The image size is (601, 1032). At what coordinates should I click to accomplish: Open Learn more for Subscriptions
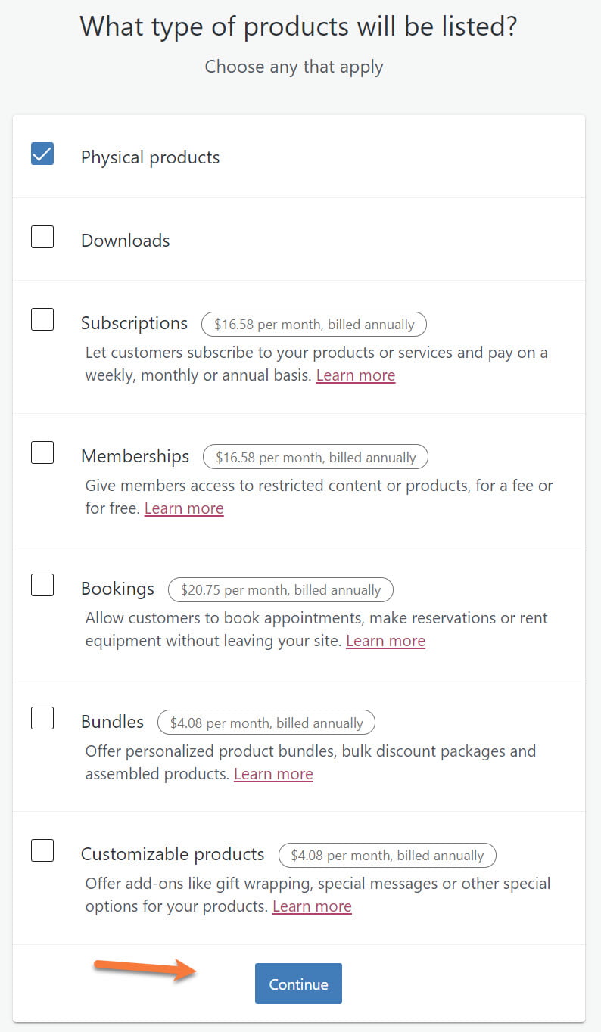click(356, 375)
